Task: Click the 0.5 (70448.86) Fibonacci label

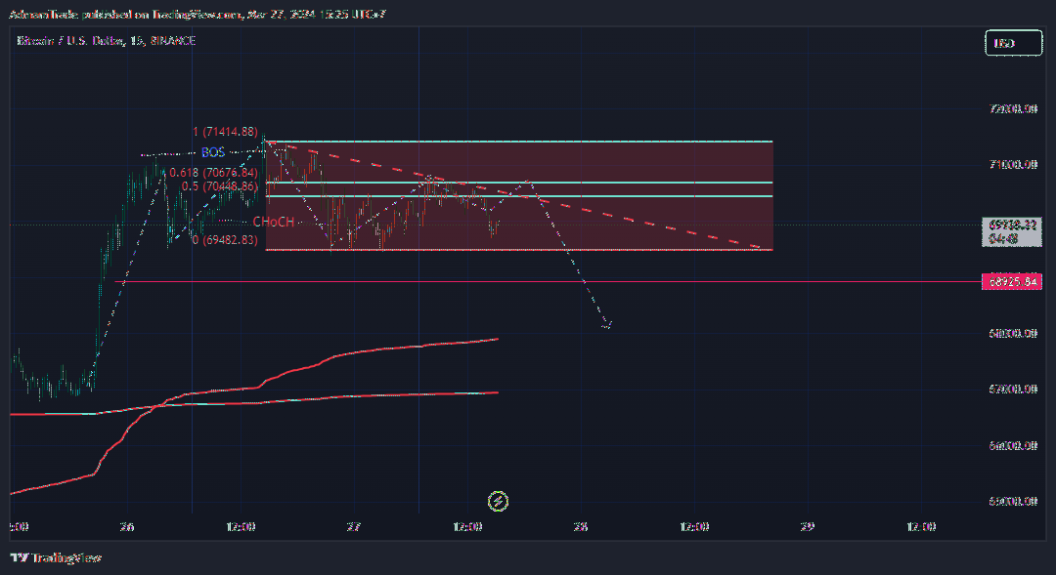Action: [220, 186]
